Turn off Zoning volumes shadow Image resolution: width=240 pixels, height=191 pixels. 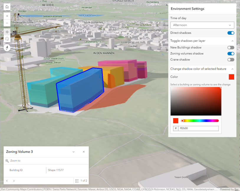[231, 54]
